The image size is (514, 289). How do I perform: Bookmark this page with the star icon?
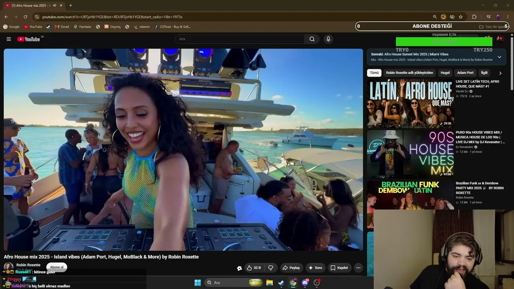461,17
